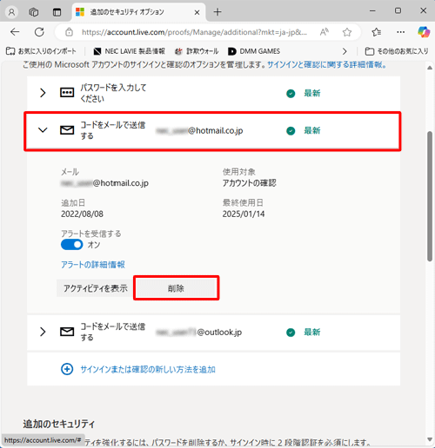Open その他のお気に入り folder
The width and height of the screenshot is (435, 448).
[397, 51]
